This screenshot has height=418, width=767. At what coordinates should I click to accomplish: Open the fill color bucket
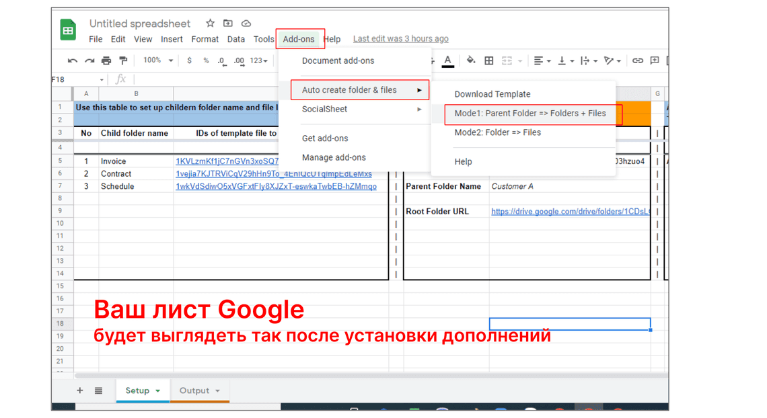(x=470, y=60)
